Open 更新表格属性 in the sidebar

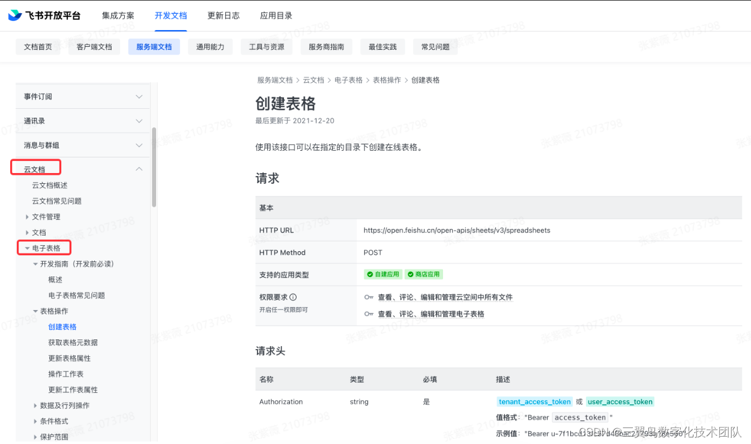(x=69, y=358)
